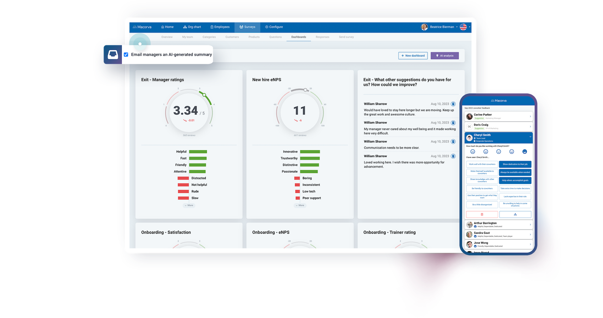
Task: Click the DC initials avatar for Doris Craig
Action: click(x=469, y=127)
